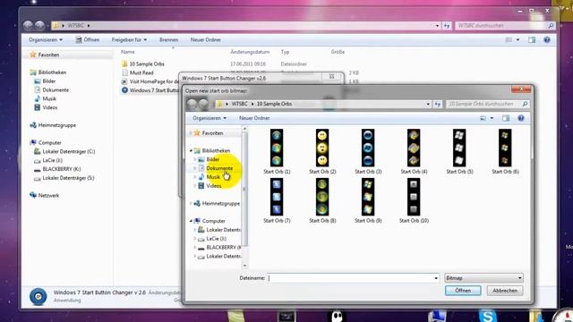The image size is (573, 322).
Task: Go forward using the dialog's forward arrow
Action: click(203, 104)
